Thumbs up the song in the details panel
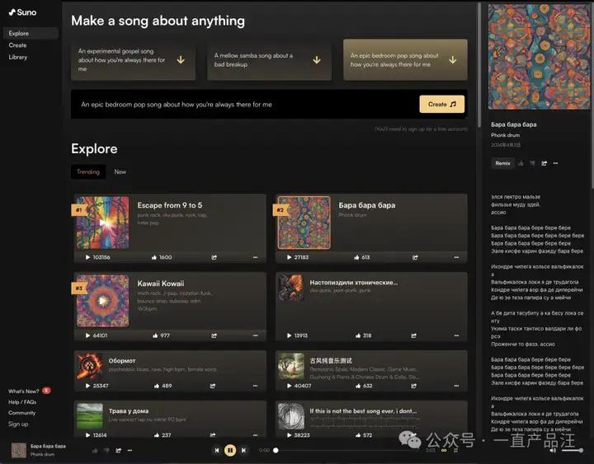594x464 pixels. point(521,163)
